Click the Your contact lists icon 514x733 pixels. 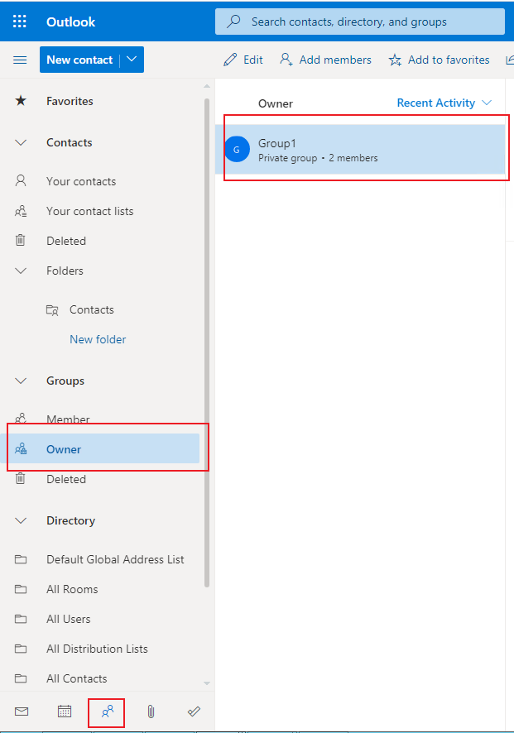21,211
